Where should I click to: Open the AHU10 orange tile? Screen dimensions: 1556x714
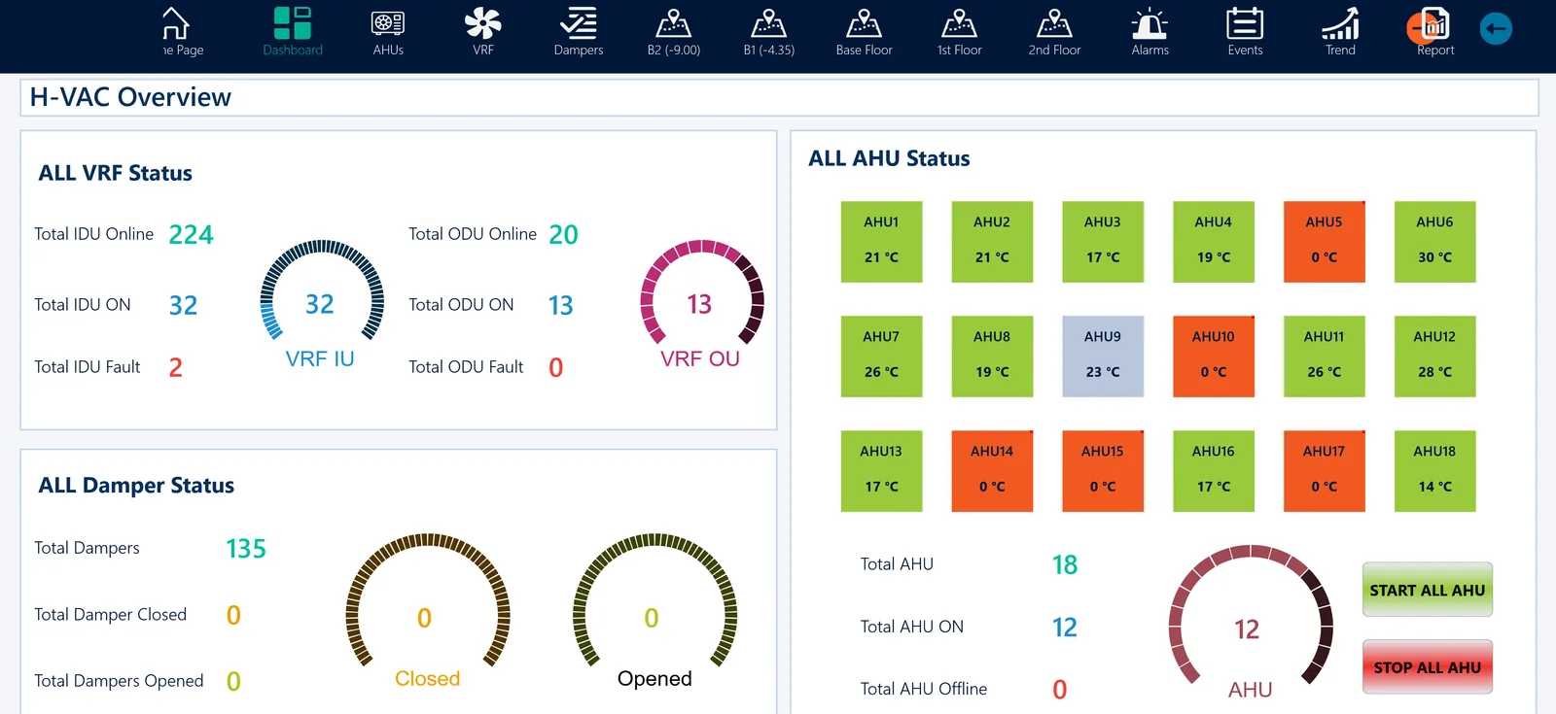coord(1214,357)
